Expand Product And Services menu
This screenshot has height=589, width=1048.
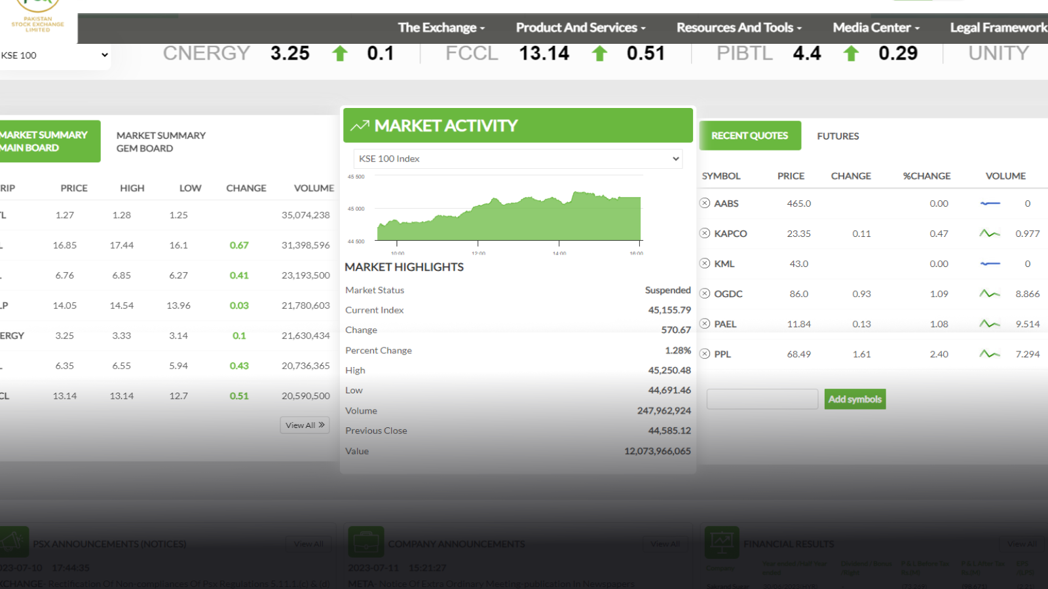(581, 27)
